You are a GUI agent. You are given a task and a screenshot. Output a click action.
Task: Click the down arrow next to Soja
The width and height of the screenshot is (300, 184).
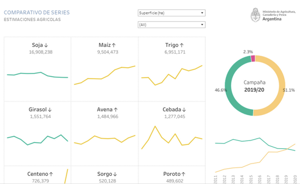[x=46, y=45]
